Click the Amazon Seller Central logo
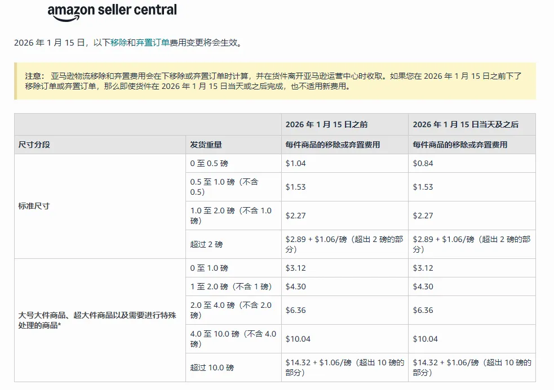Image resolution: width=554 pixels, height=390 pixels. click(112, 11)
